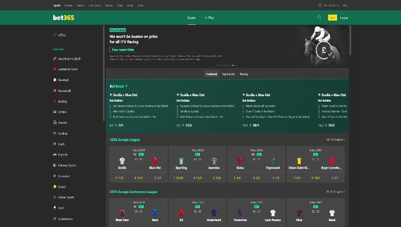Select Formula 1 in the sidebar
401x227 pixels.
click(x=64, y=176)
